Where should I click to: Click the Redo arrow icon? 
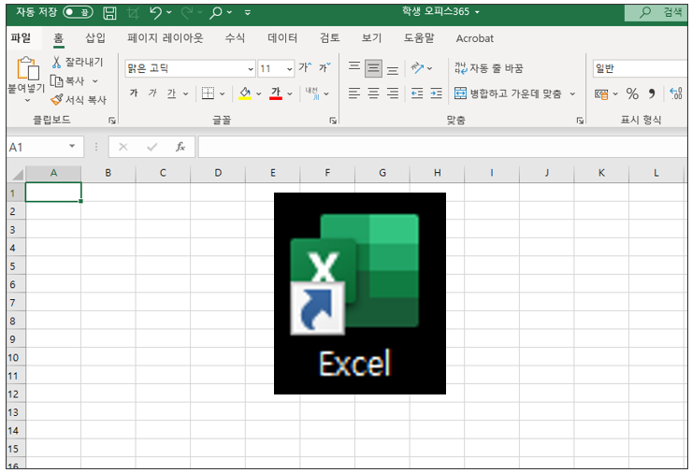(x=187, y=13)
